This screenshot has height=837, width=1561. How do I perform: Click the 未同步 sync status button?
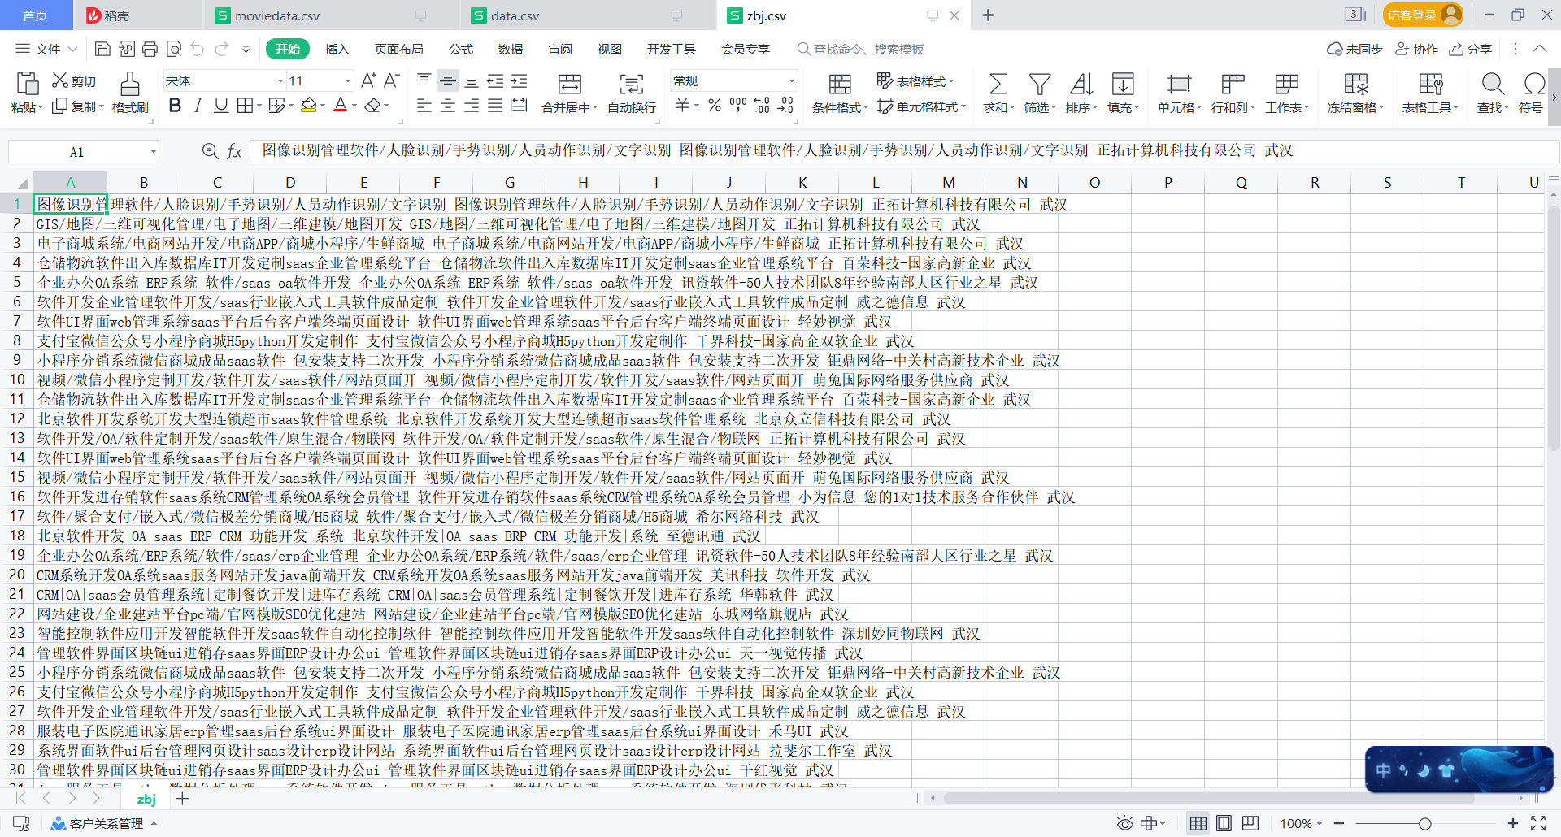1354,49
